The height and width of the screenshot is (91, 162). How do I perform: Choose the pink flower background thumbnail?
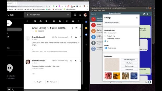pyautogui.click(x=108, y=76)
